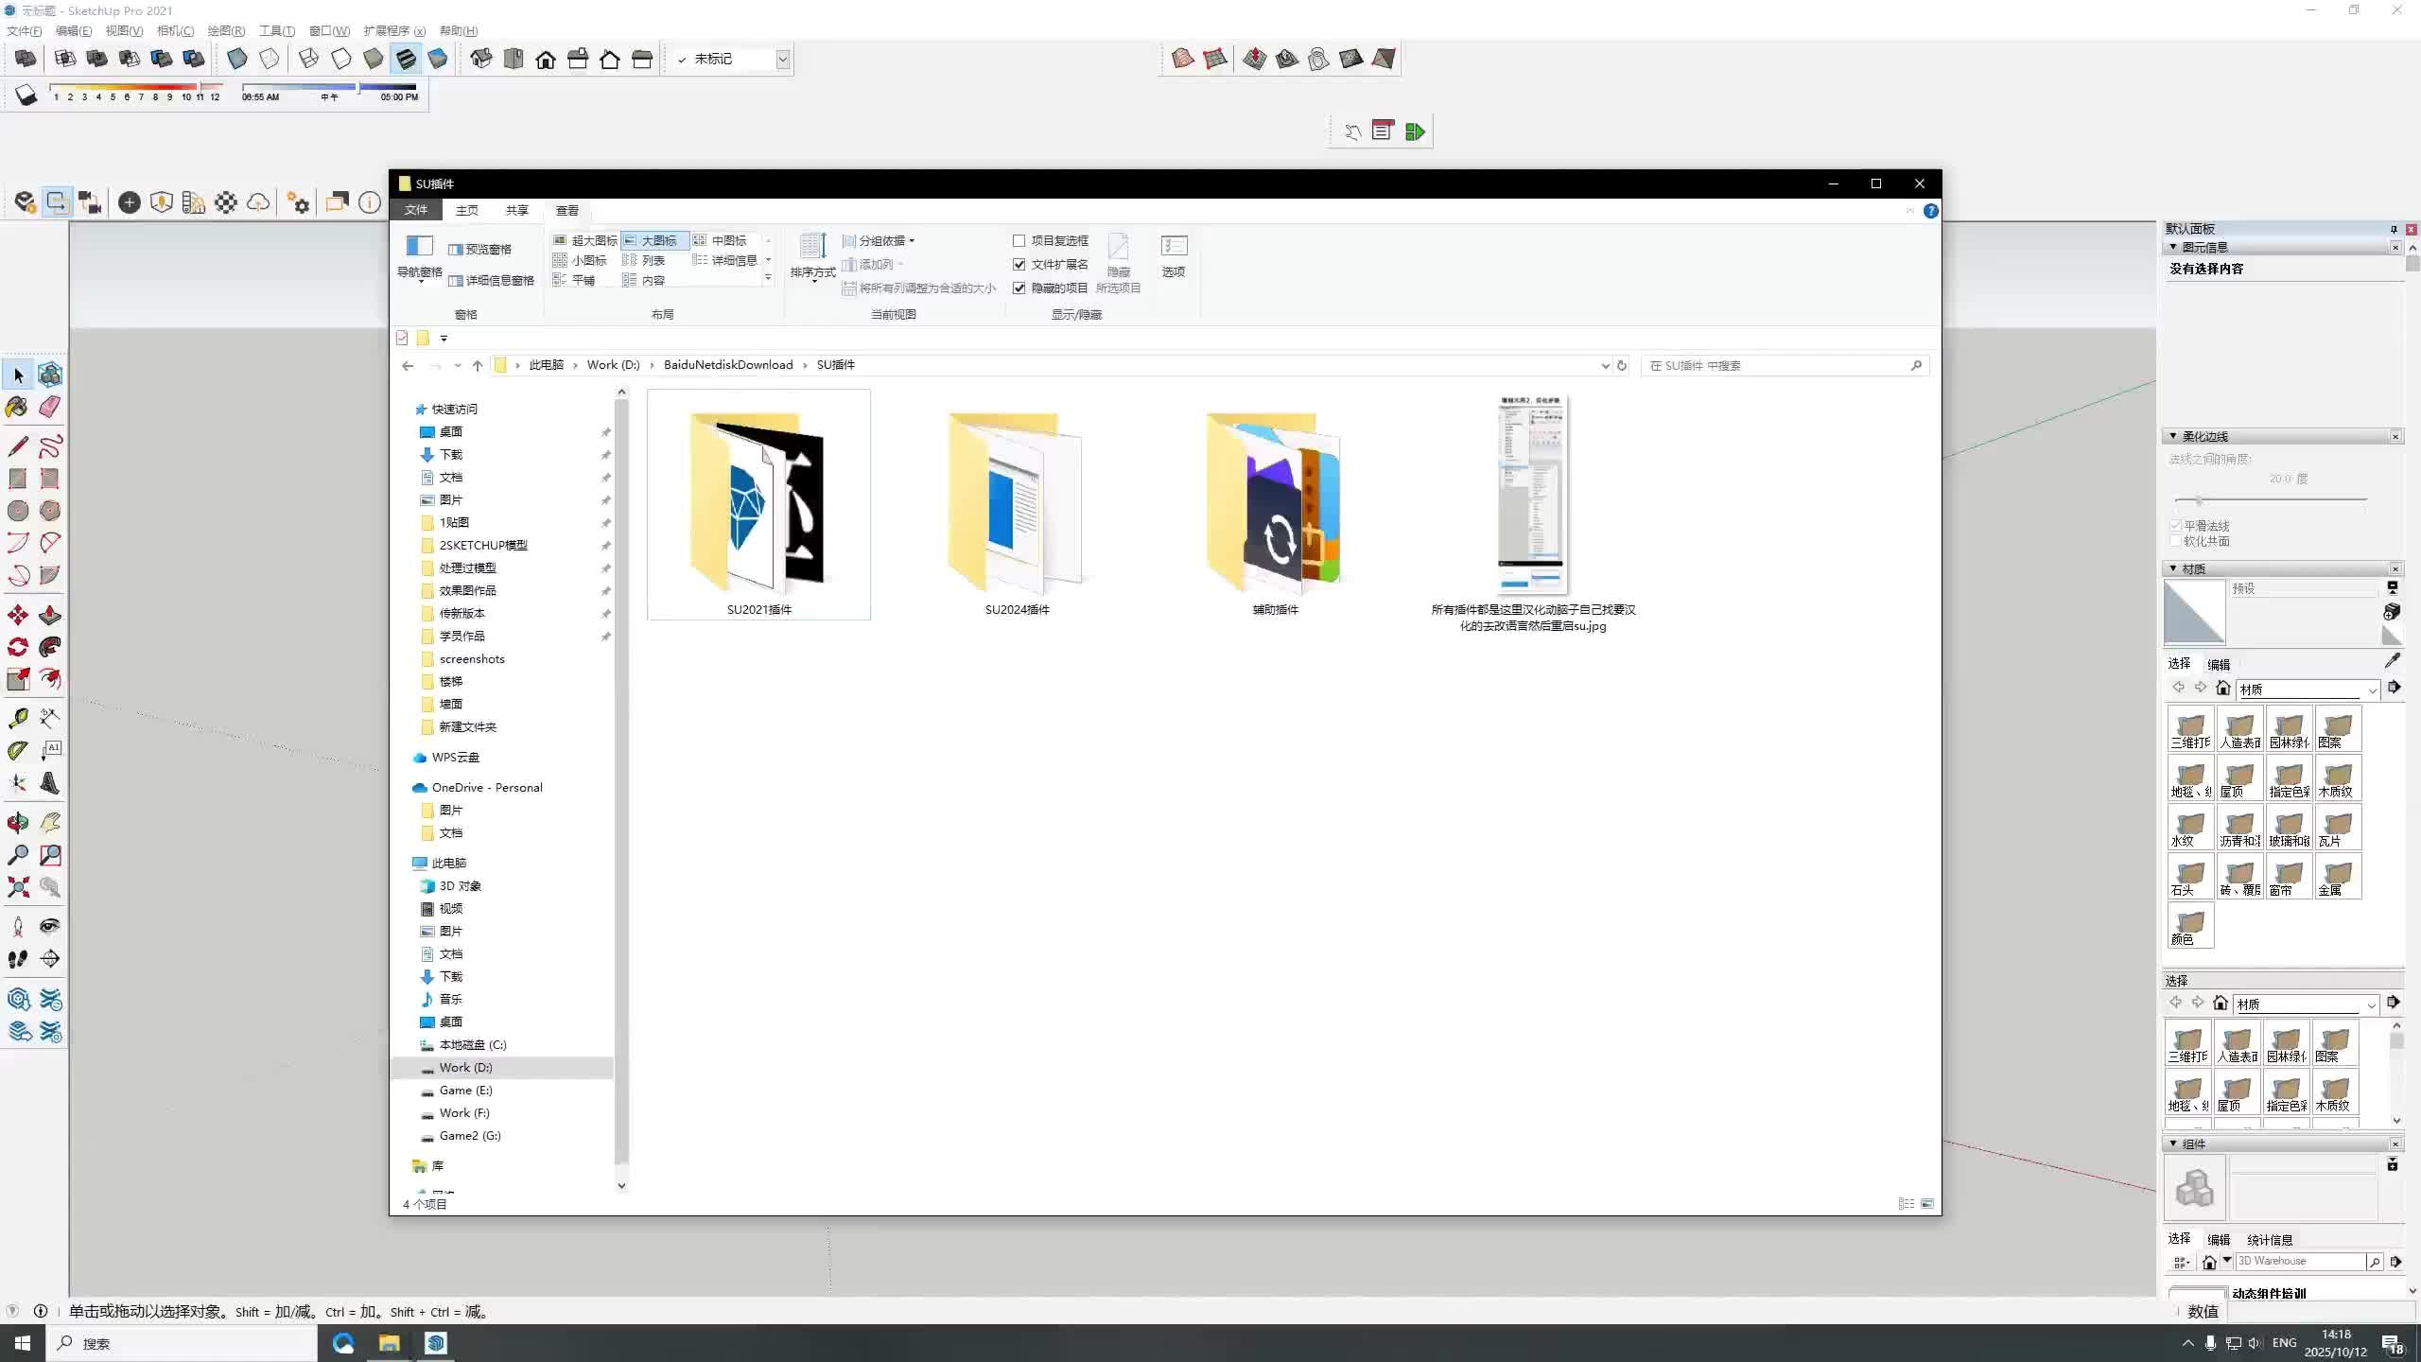
Task: Open the 工具(T) menu
Action: [275, 30]
